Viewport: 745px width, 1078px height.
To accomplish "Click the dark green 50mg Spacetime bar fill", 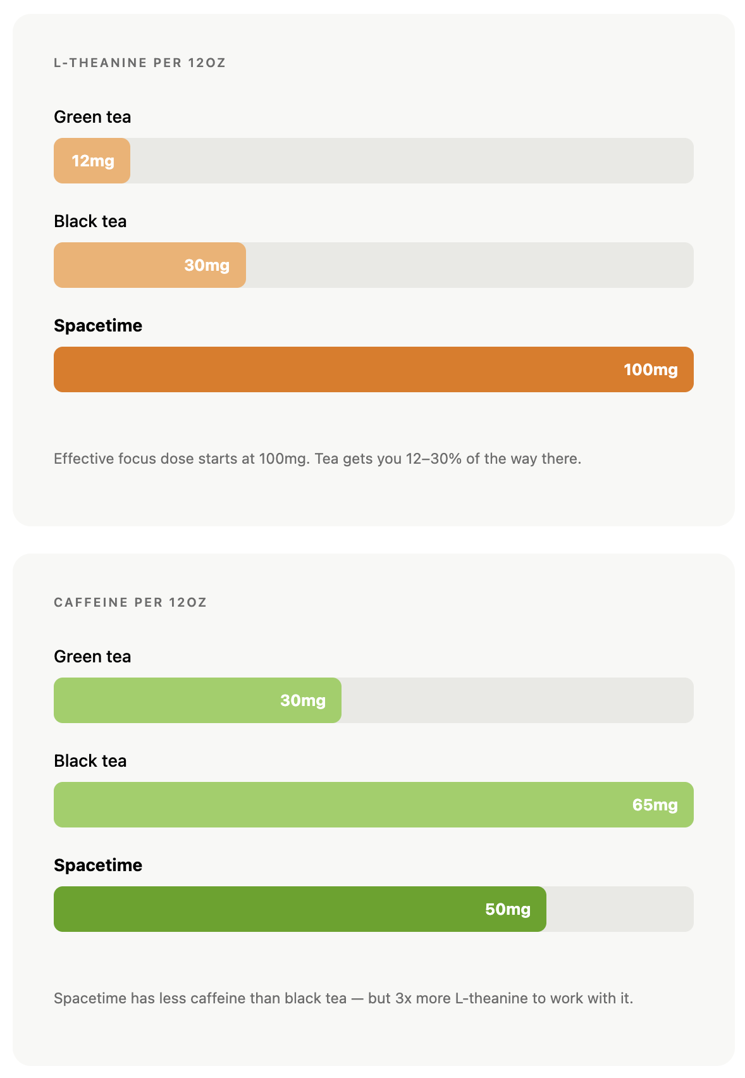I will tap(300, 909).
